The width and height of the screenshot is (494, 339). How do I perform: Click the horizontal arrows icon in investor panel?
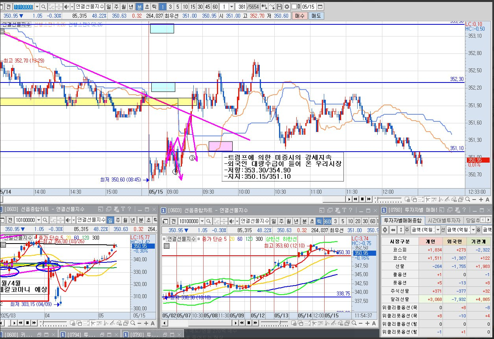pos(393,230)
